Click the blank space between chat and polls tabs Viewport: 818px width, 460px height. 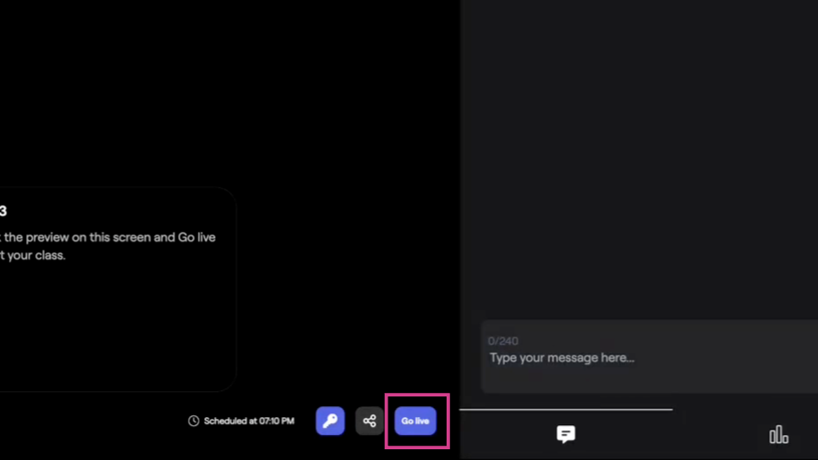tap(671, 435)
